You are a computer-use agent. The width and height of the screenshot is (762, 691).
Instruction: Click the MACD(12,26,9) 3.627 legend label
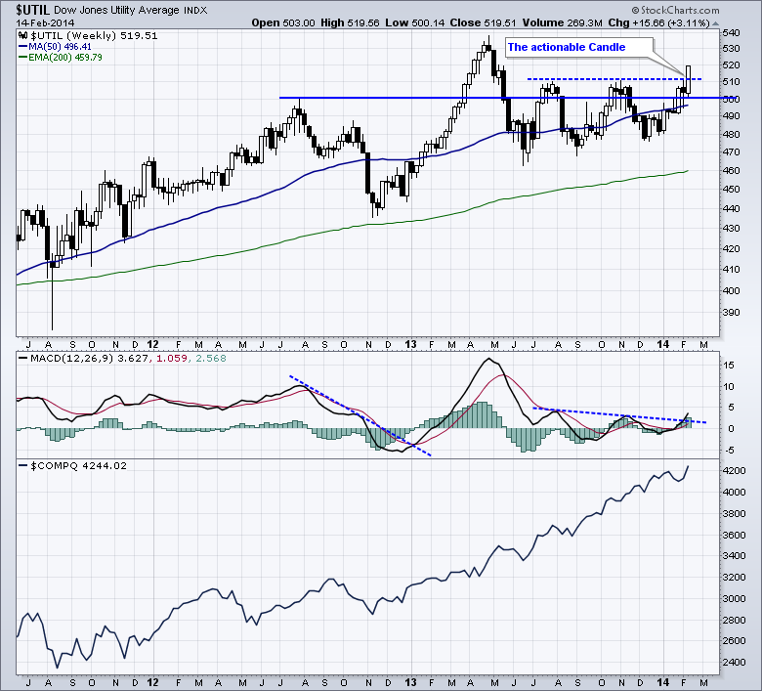coord(84,359)
